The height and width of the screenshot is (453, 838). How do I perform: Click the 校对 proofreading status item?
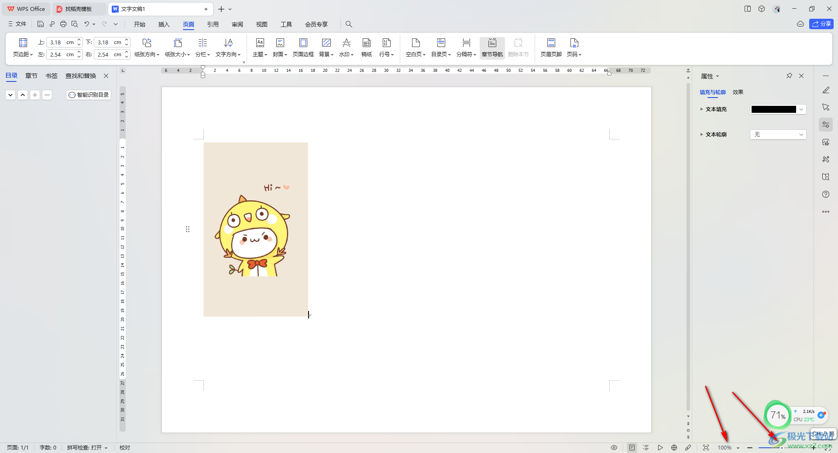(x=125, y=447)
